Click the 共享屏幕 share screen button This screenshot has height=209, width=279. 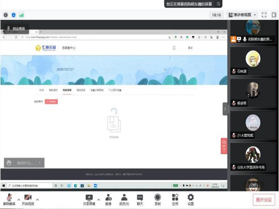pyautogui.click(x=89, y=199)
